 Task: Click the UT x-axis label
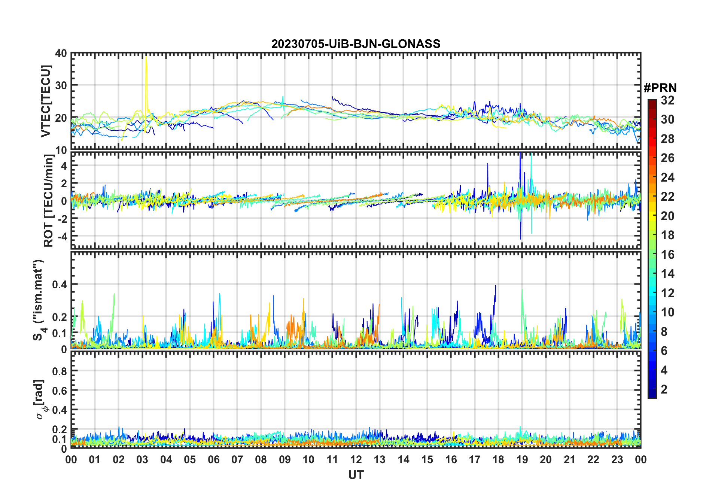coord(356,475)
